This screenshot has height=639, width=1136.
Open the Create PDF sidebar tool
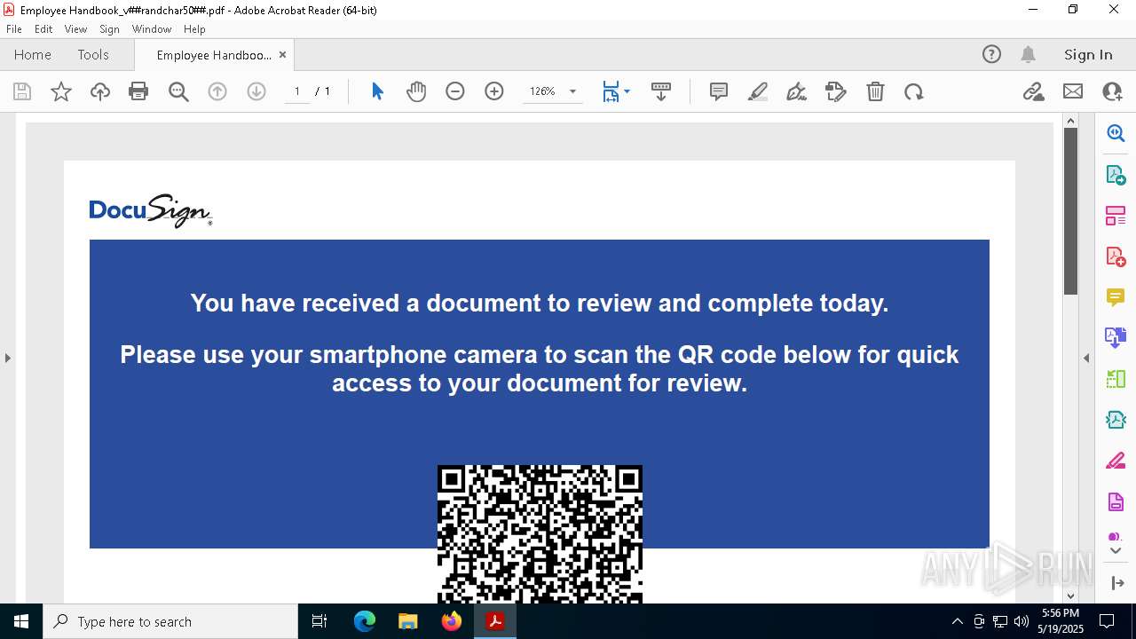[x=1116, y=256]
